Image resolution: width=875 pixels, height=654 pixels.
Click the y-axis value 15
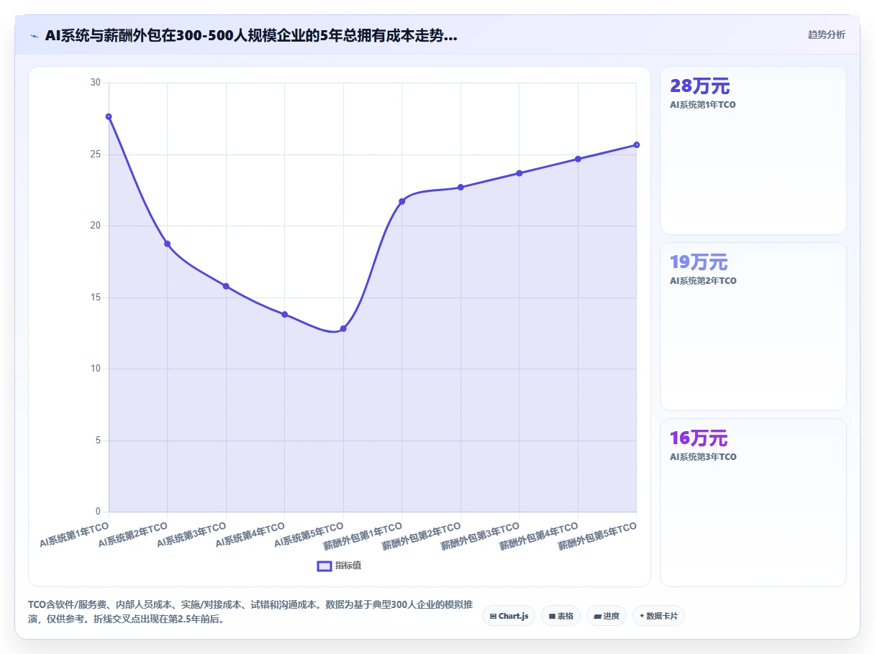pyautogui.click(x=96, y=298)
